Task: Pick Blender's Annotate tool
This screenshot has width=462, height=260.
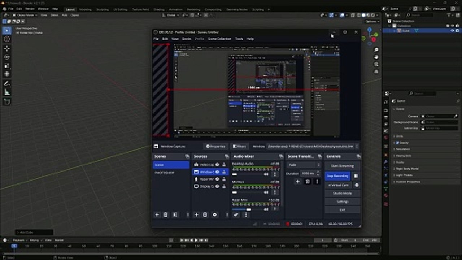Action: [6, 84]
